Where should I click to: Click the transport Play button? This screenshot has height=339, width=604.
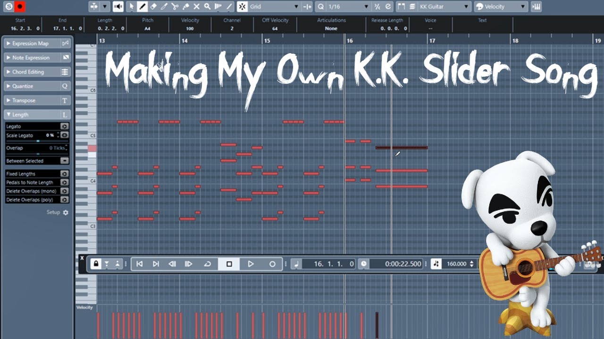[251, 264]
